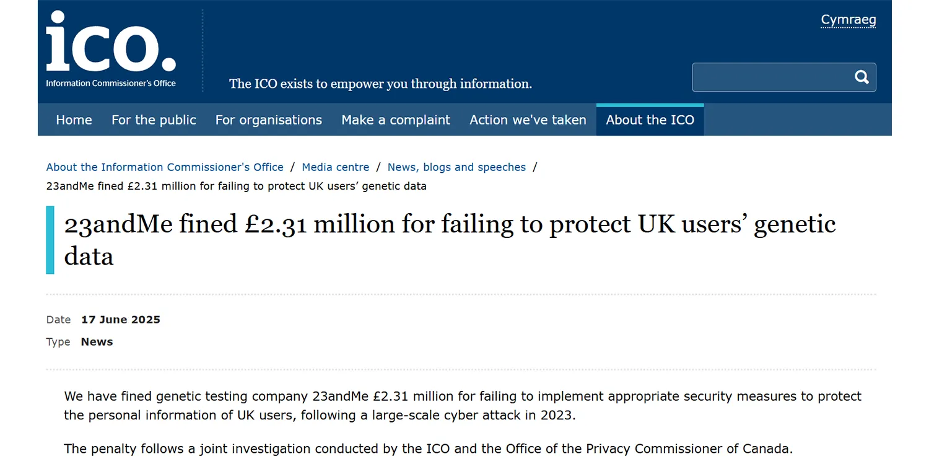Click the News type label
The image size is (929, 464).
pos(97,342)
